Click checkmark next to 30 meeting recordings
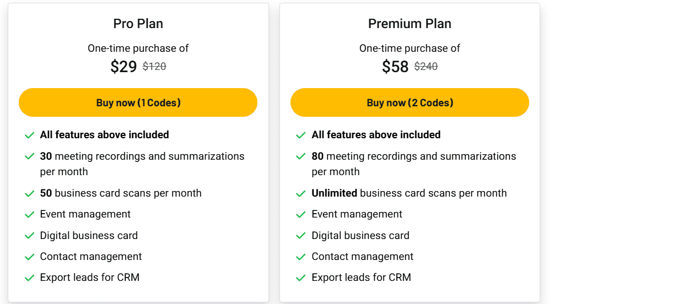678x304 pixels. (x=30, y=156)
